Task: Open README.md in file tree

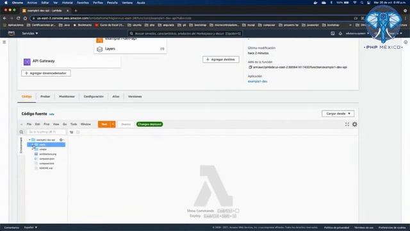Action: coord(45,168)
